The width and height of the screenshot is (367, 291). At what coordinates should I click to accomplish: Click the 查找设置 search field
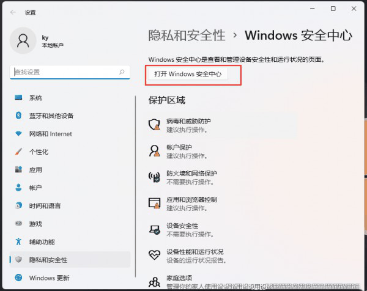pyautogui.click(x=70, y=72)
